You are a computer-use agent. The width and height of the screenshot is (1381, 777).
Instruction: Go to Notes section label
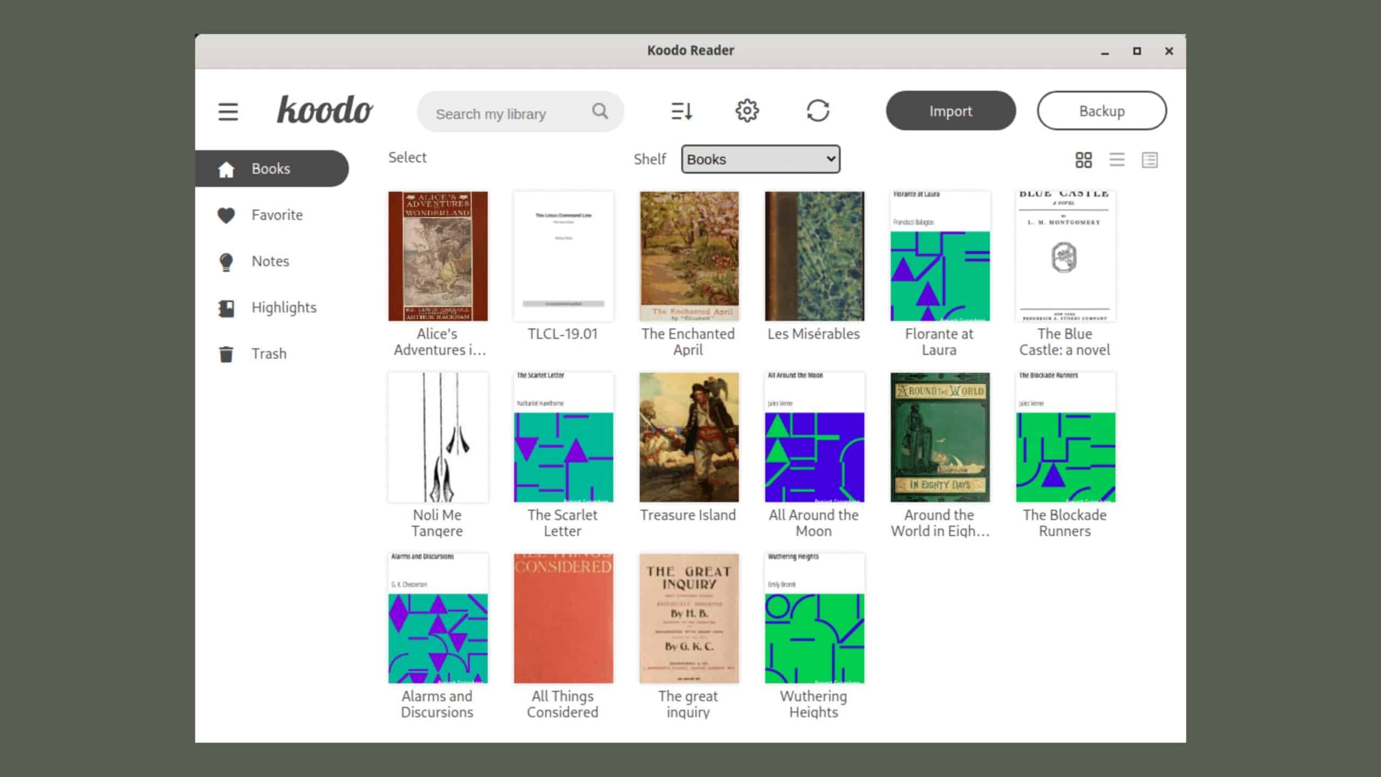coord(270,261)
